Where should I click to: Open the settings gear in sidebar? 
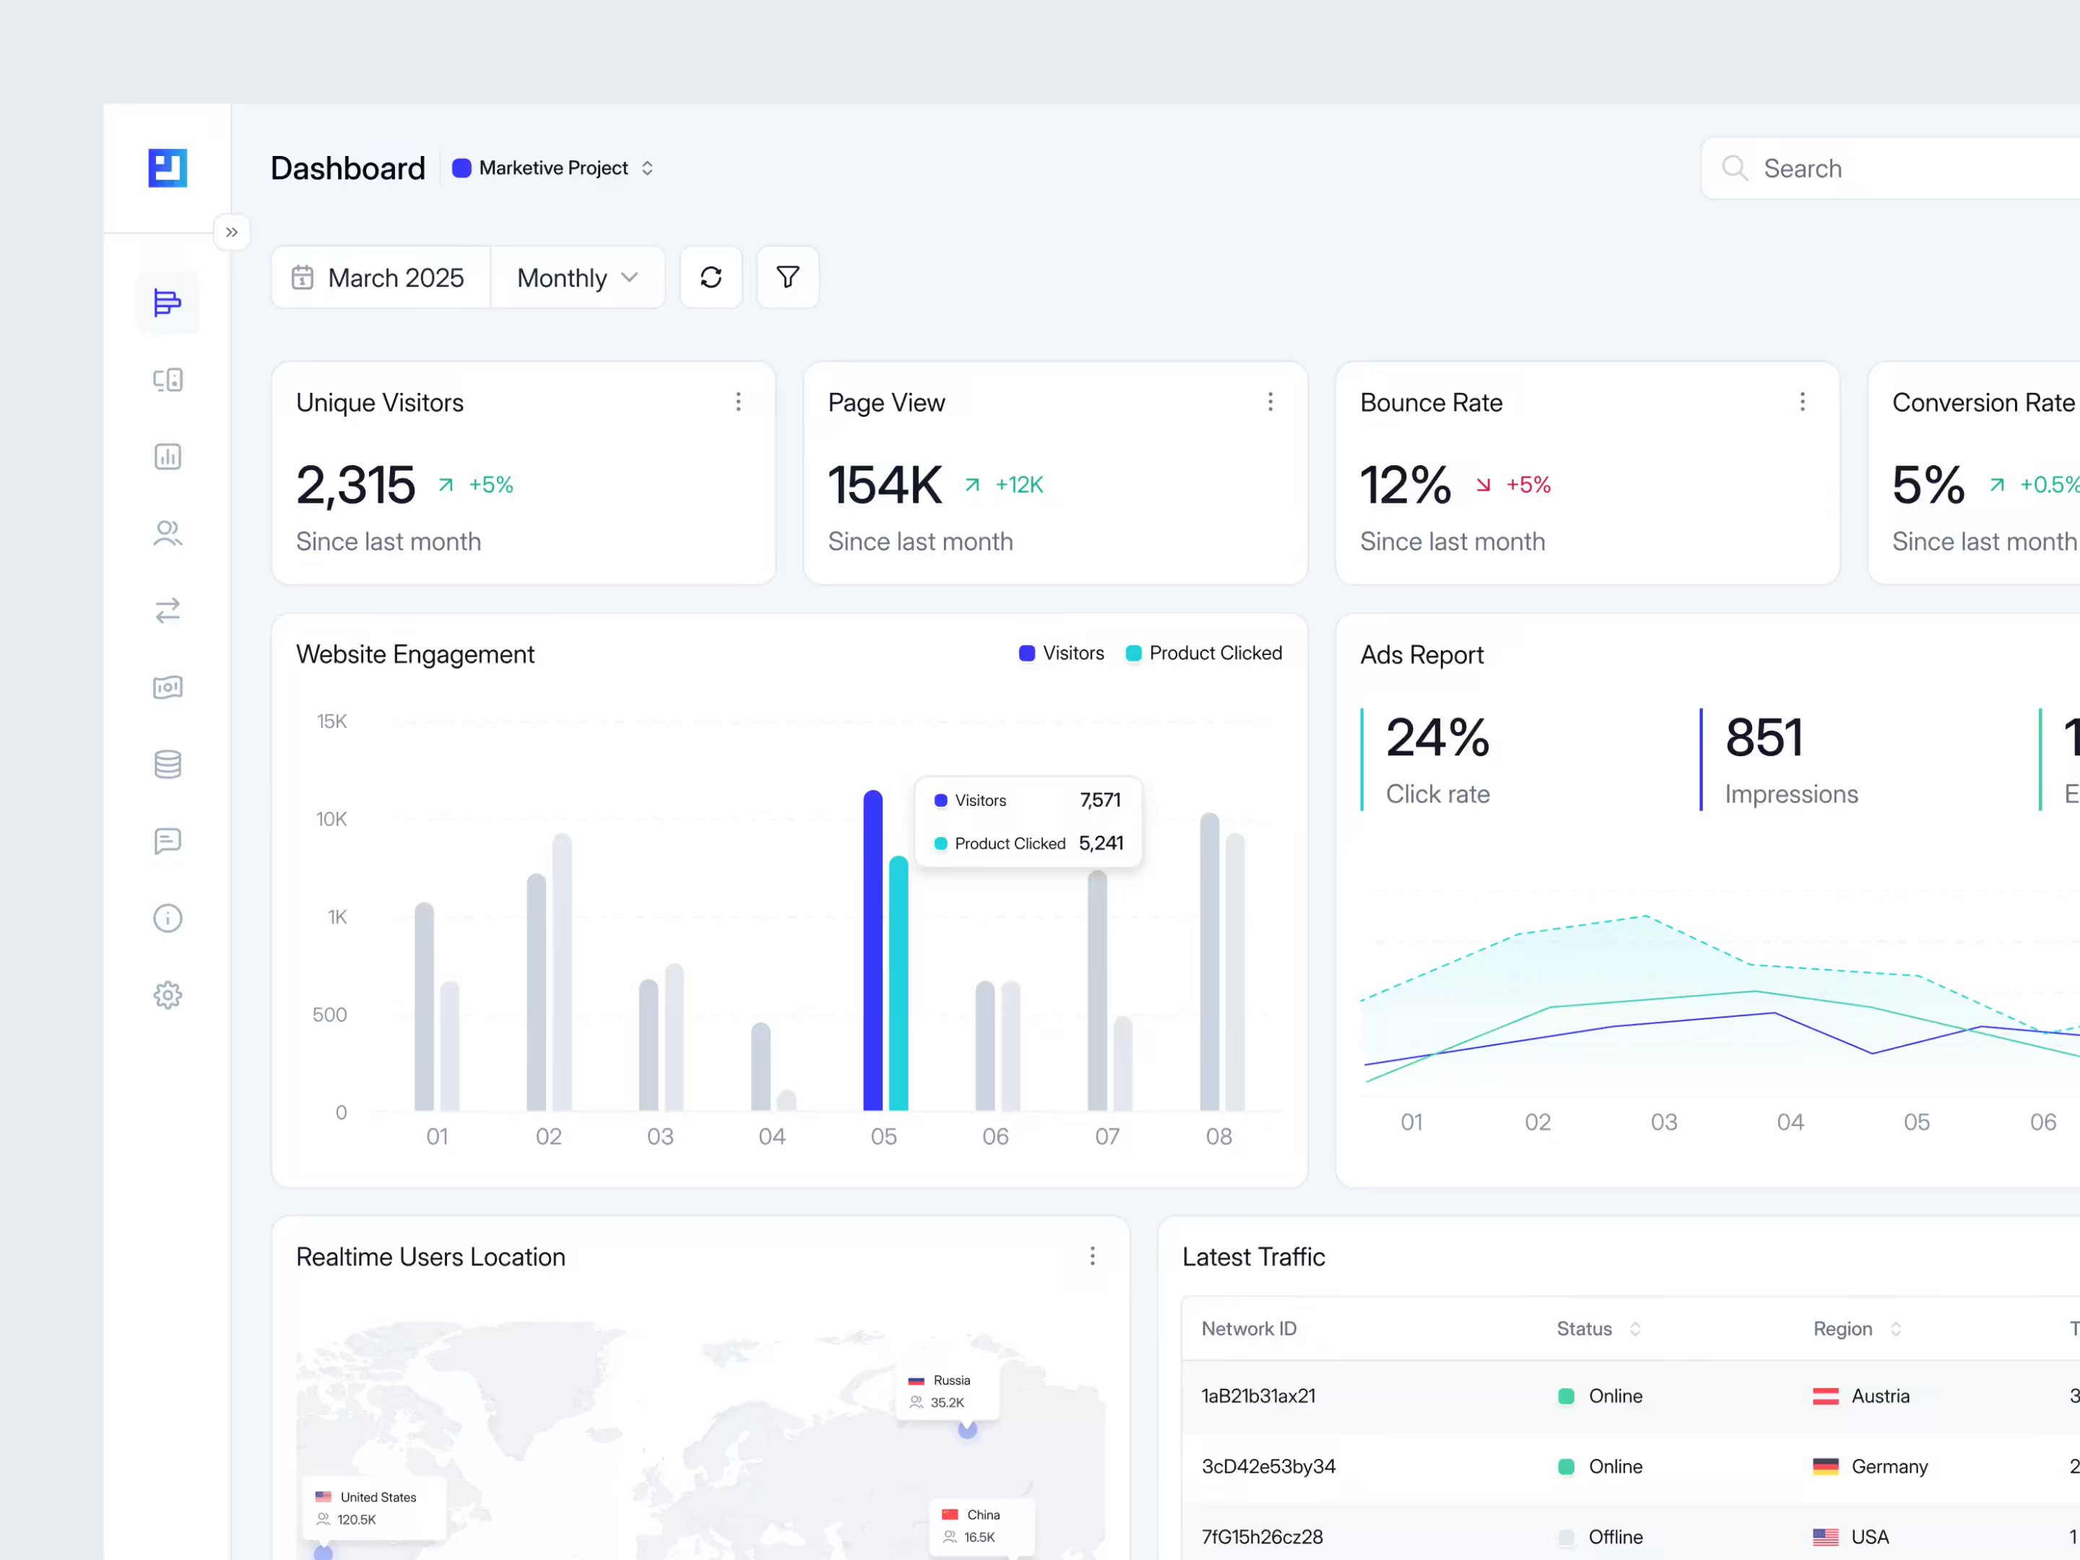click(168, 995)
